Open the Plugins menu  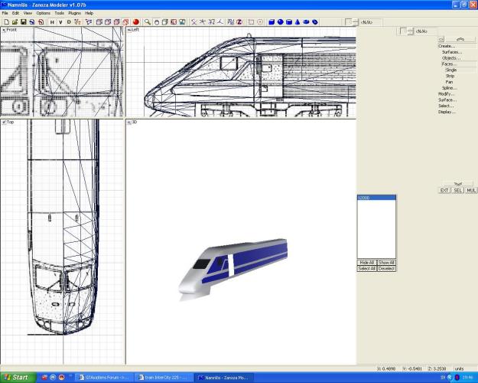(x=74, y=13)
